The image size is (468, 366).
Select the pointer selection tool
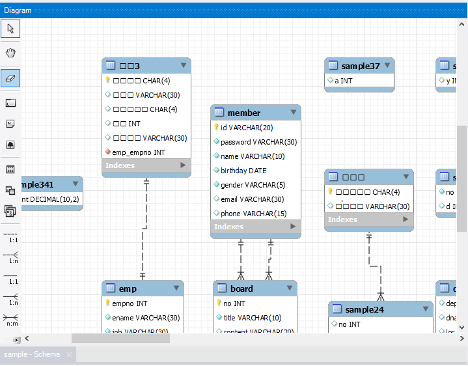click(10, 29)
